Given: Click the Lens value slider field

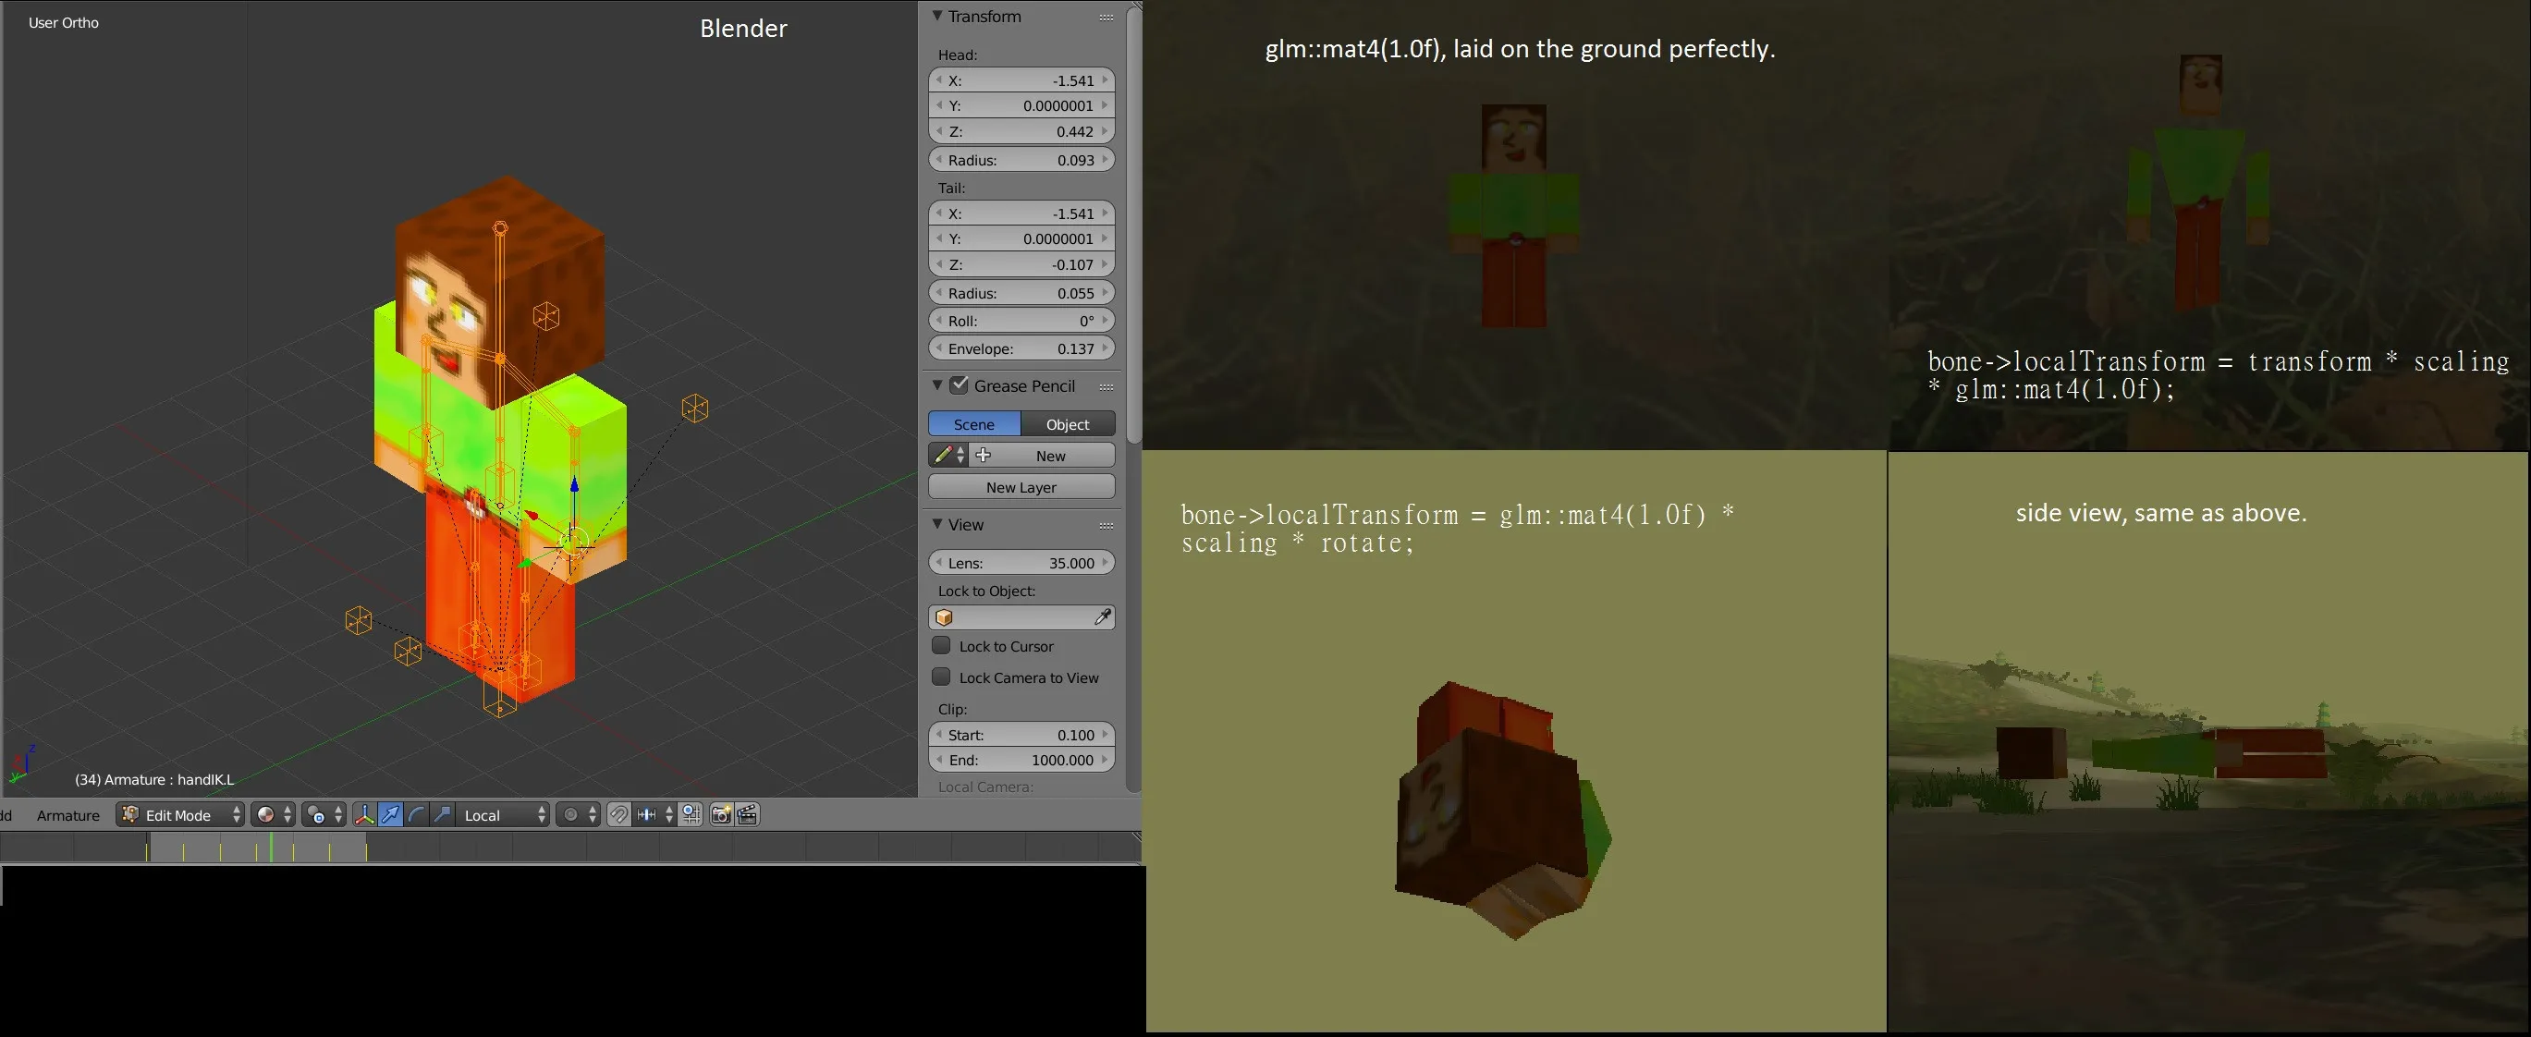Looking at the screenshot, I should click(x=1021, y=563).
